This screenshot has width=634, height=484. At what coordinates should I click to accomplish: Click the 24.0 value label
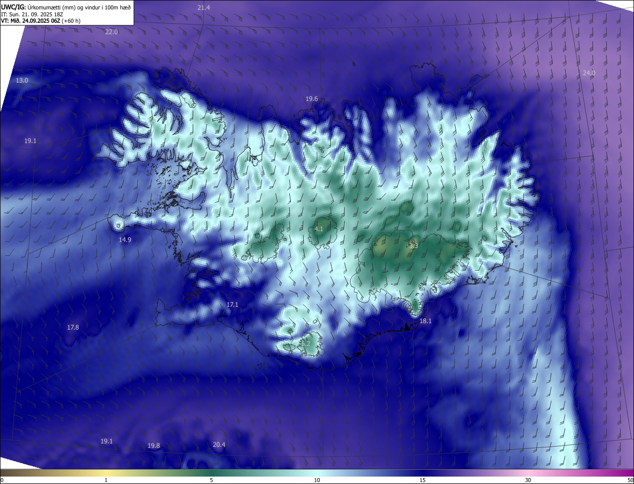589,73
